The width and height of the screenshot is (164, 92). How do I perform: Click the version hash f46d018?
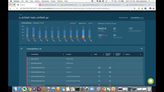click(x=102, y=29)
